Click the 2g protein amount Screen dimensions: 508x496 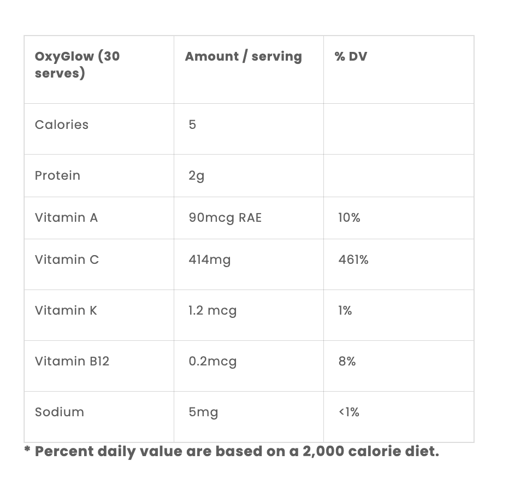(196, 176)
